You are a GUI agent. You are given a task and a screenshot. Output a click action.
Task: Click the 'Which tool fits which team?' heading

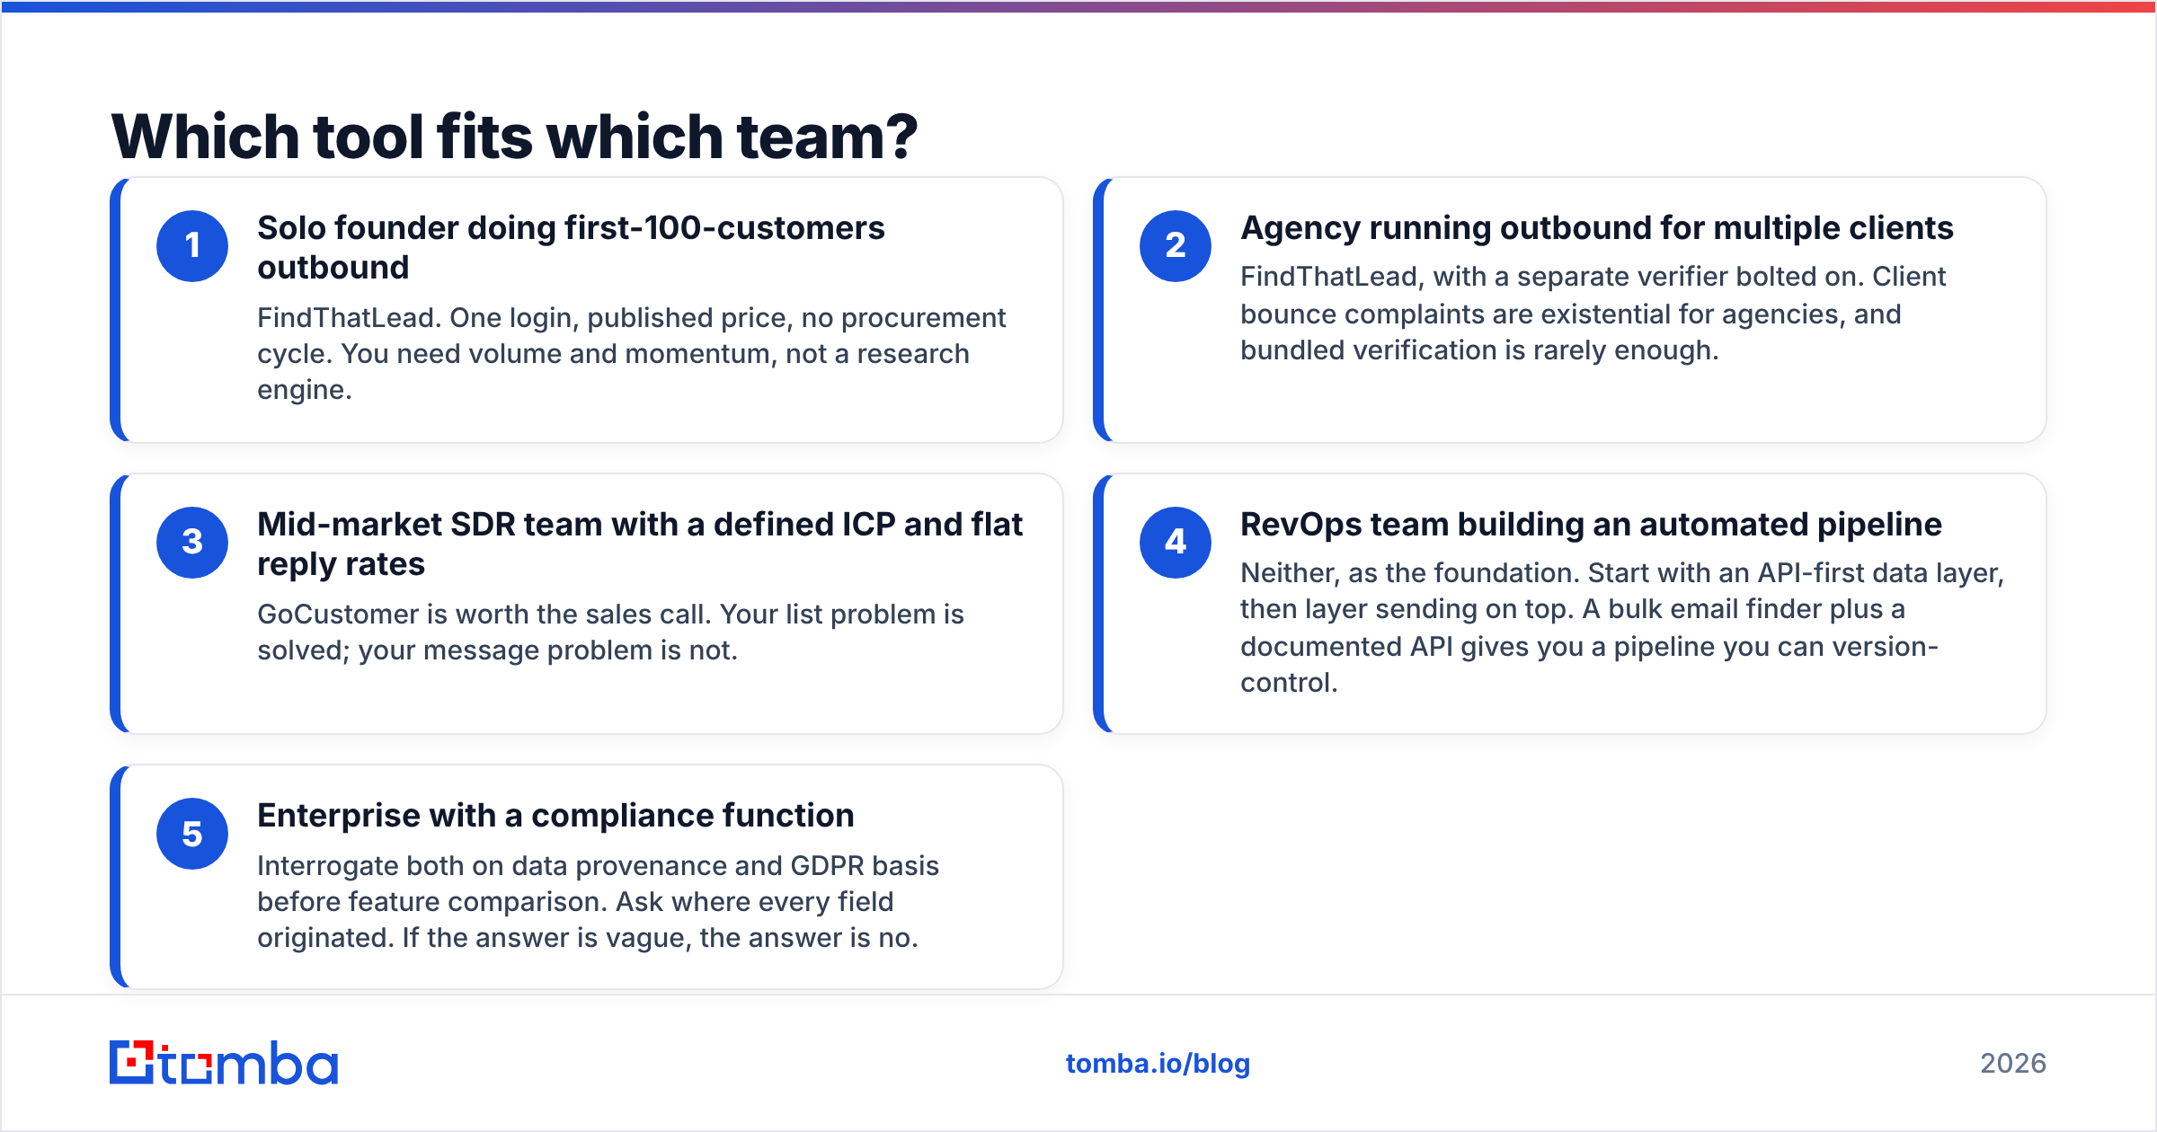514,137
